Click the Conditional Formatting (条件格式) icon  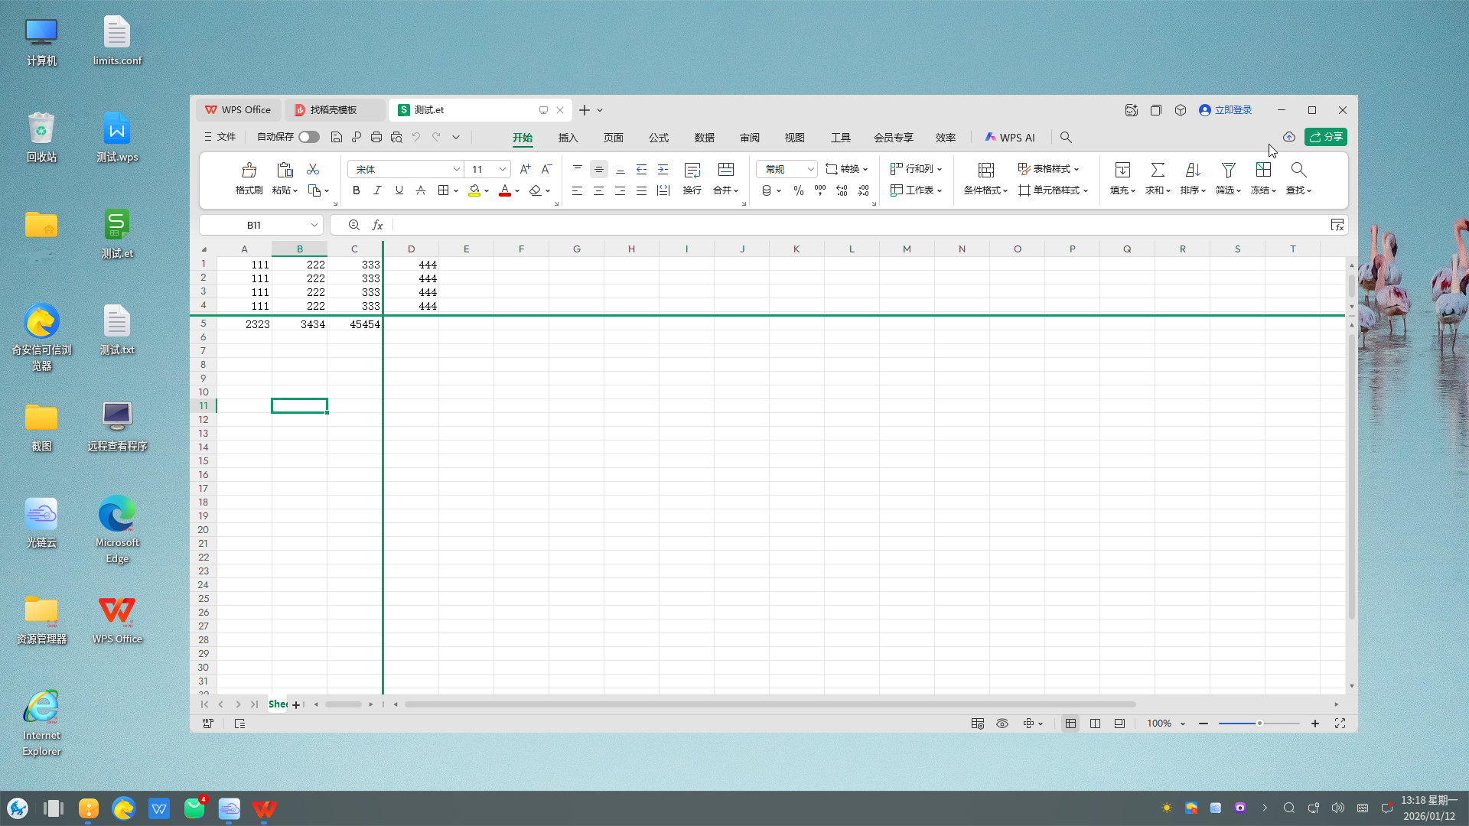pyautogui.click(x=985, y=170)
